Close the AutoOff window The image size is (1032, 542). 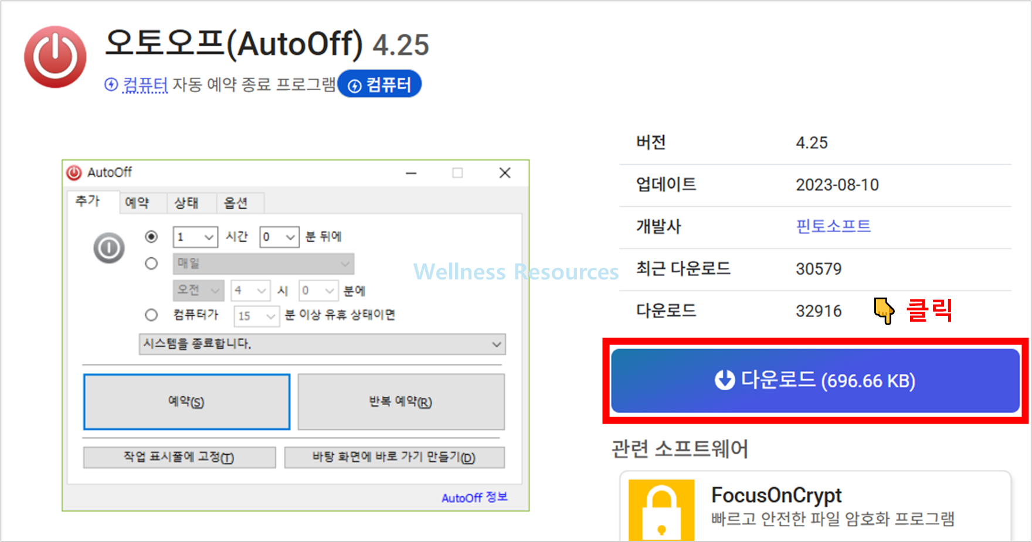coord(505,173)
